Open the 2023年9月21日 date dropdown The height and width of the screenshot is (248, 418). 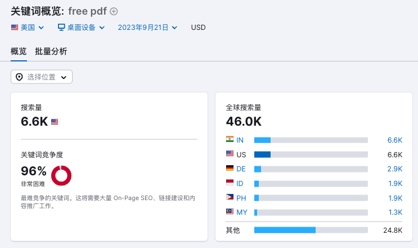pos(147,27)
